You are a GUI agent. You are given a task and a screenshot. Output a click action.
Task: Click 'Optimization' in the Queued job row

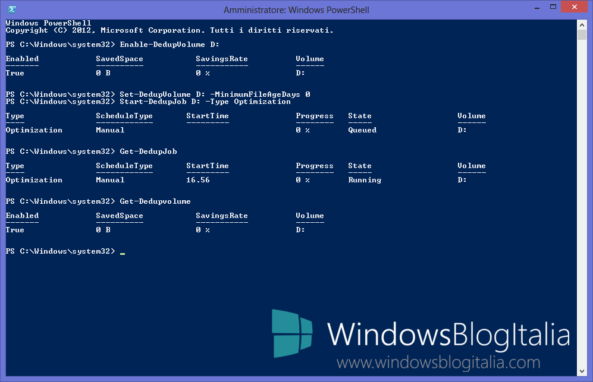click(34, 130)
